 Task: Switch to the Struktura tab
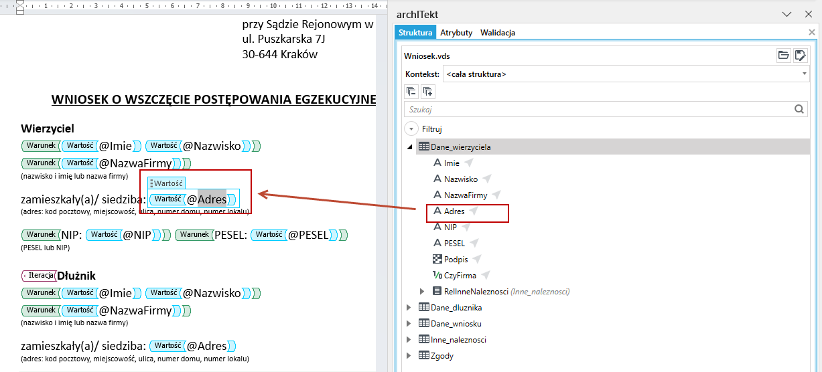416,32
